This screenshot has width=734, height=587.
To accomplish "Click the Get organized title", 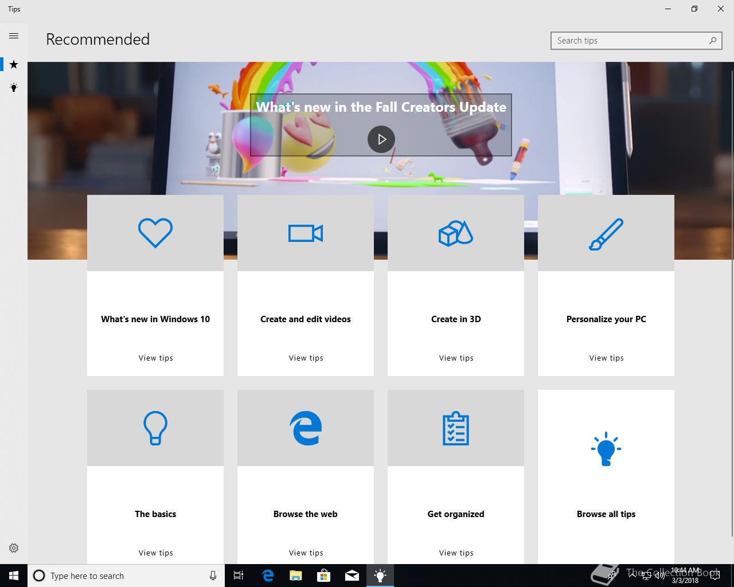I will coord(456,514).
